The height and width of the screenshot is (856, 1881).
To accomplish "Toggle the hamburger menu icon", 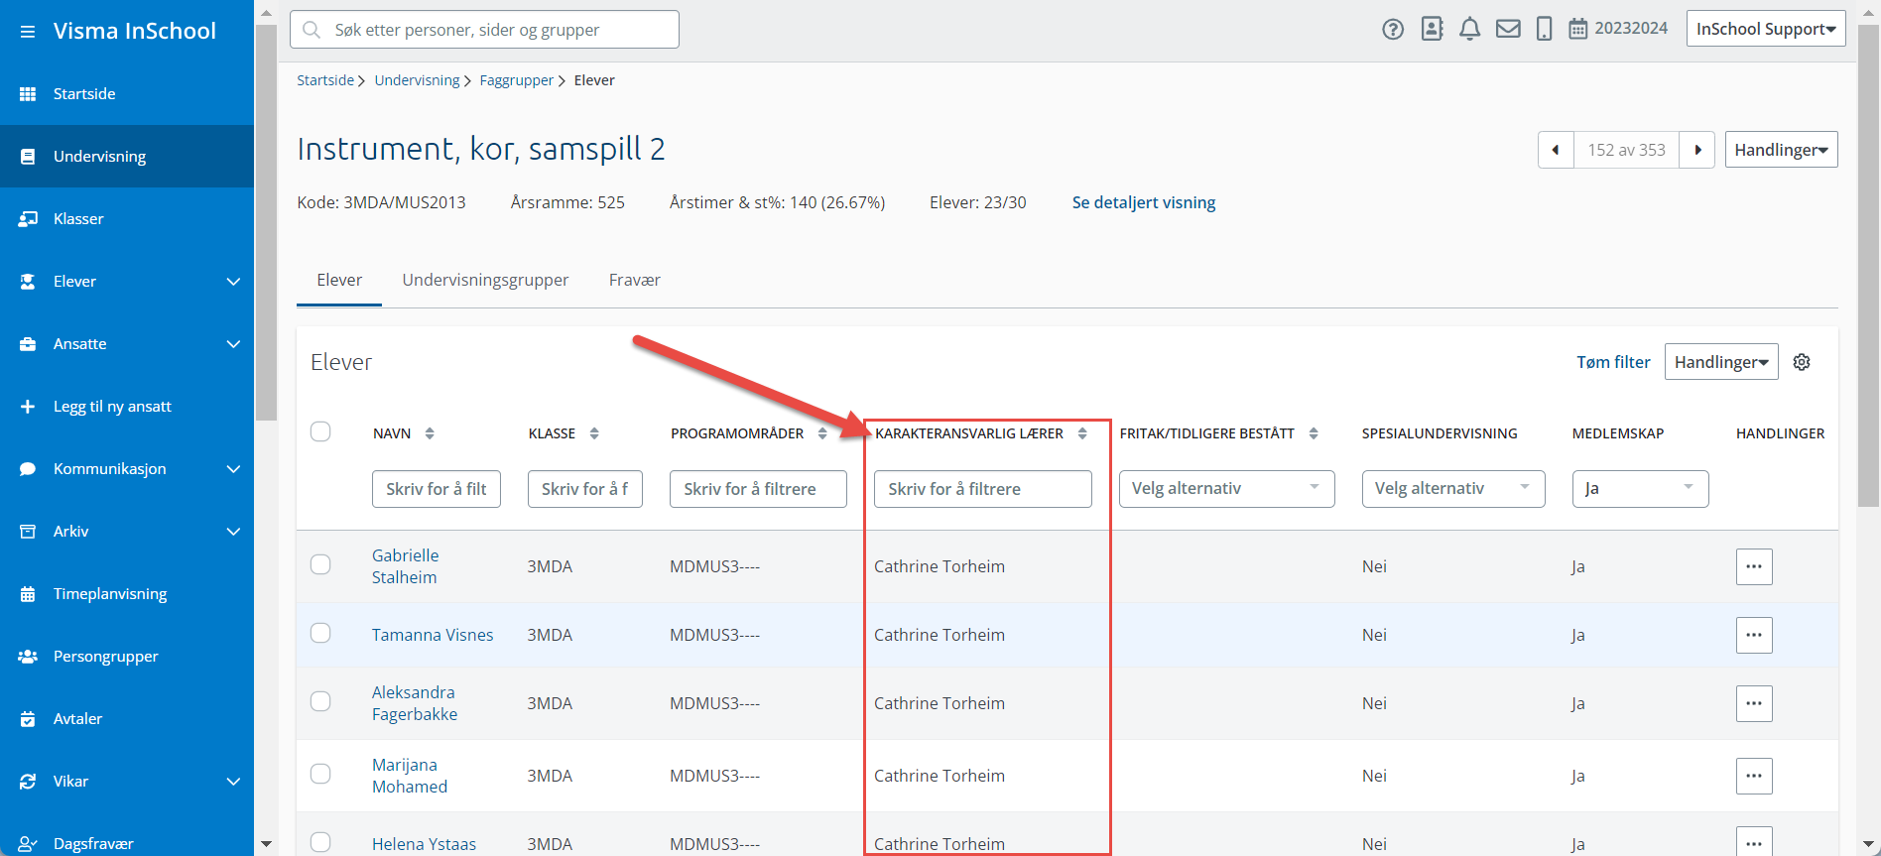I will 28,32.
